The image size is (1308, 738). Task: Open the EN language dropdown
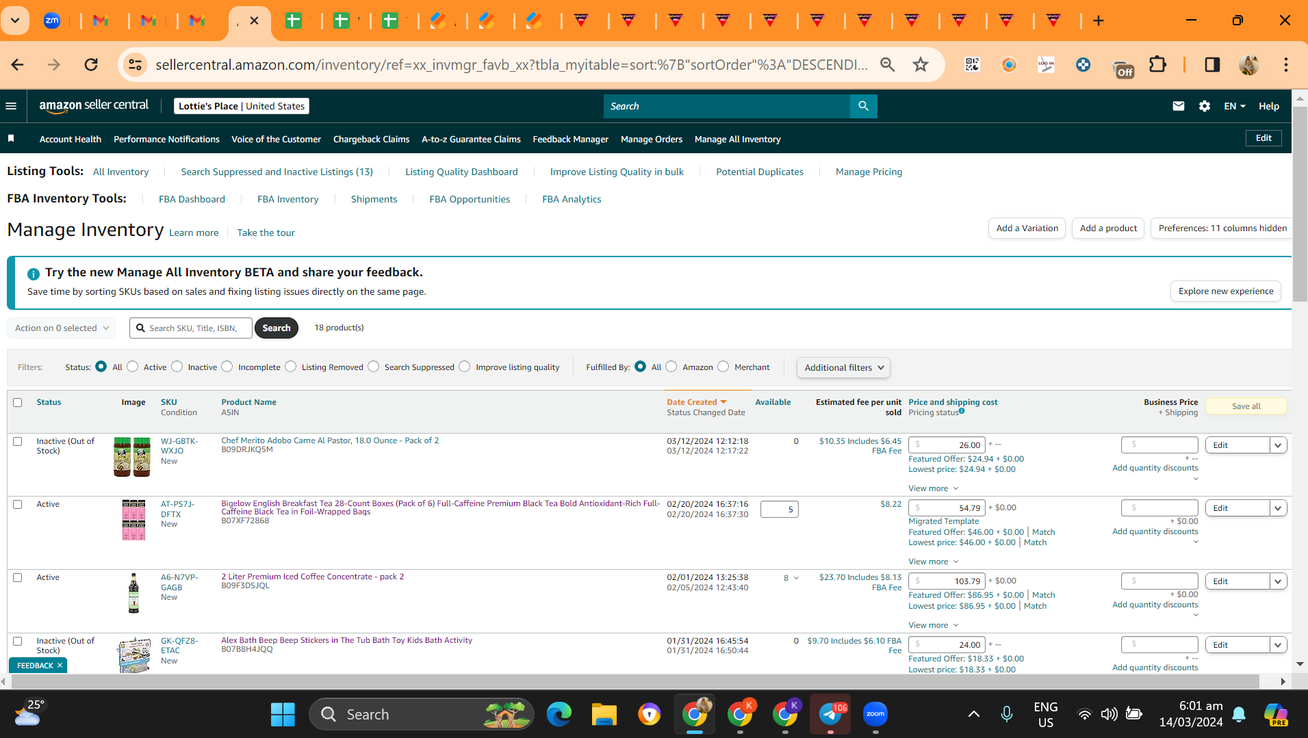coord(1235,106)
